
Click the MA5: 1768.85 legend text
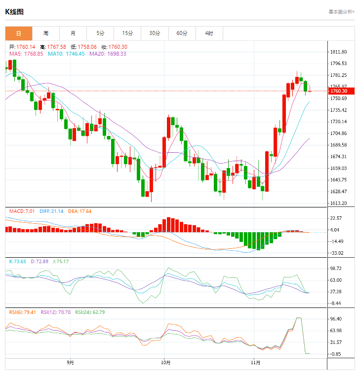click(26, 54)
